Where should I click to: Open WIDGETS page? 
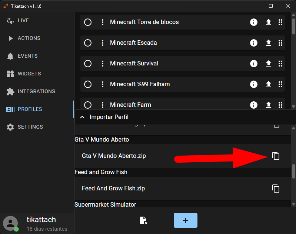point(37,74)
